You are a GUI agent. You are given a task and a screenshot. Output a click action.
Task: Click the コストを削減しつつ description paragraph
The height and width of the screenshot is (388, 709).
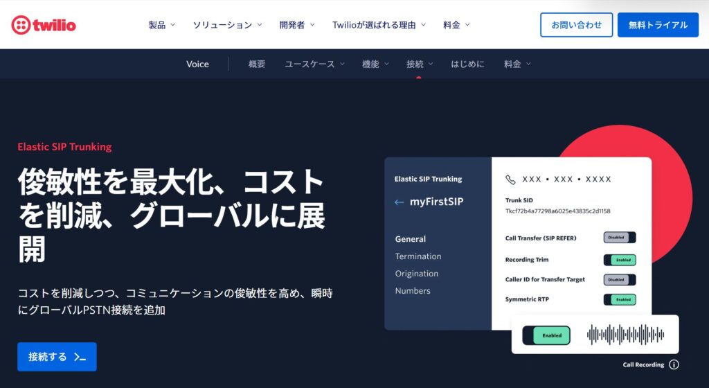point(175,301)
